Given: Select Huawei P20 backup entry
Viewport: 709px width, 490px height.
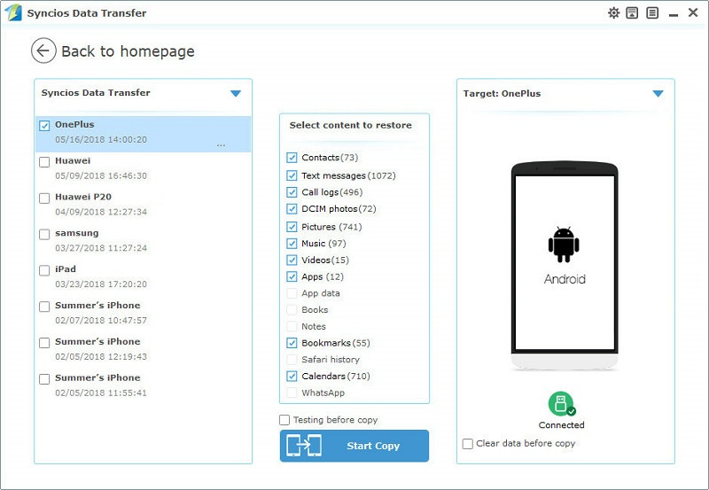Looking at the screenshot, I should [x=143, y=205].
